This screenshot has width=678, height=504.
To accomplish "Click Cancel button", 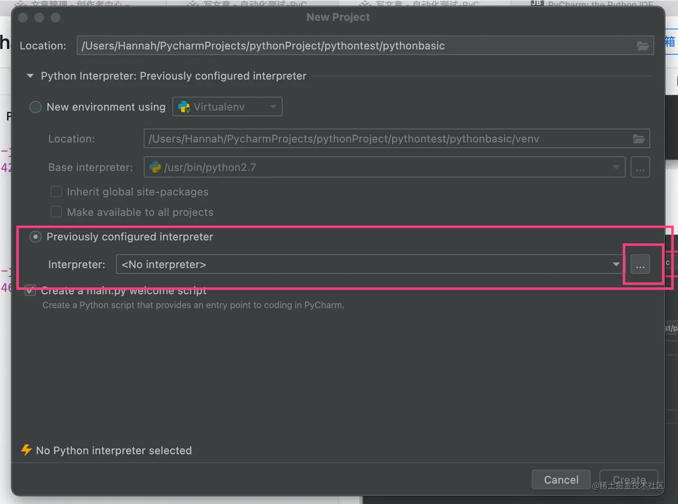I will tap(561, 480).
